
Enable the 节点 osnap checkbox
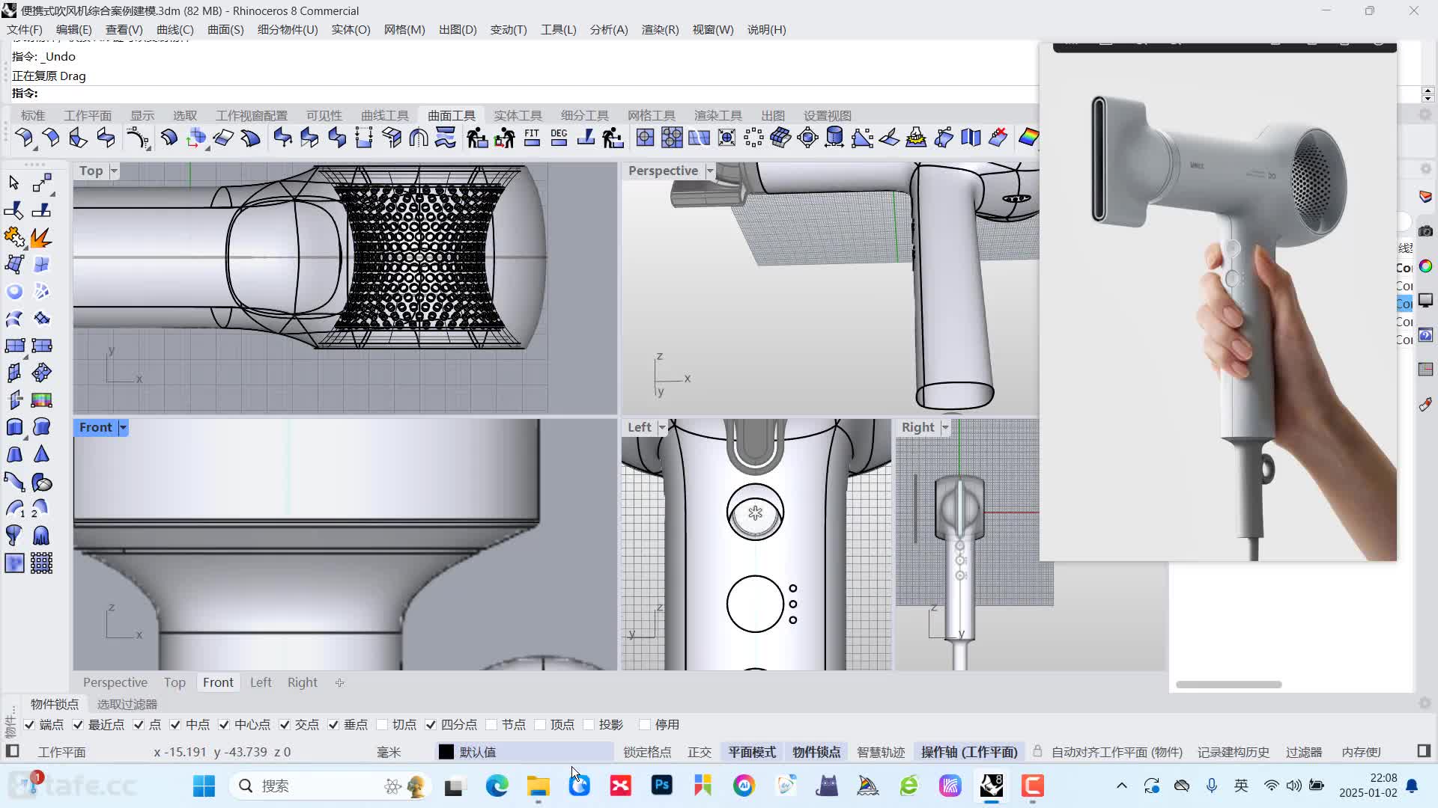pyautogui.click(x=491, y=724)
